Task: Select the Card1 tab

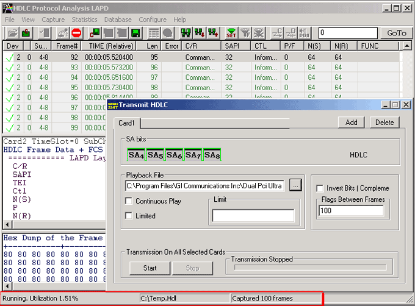Action: [126, 123]
